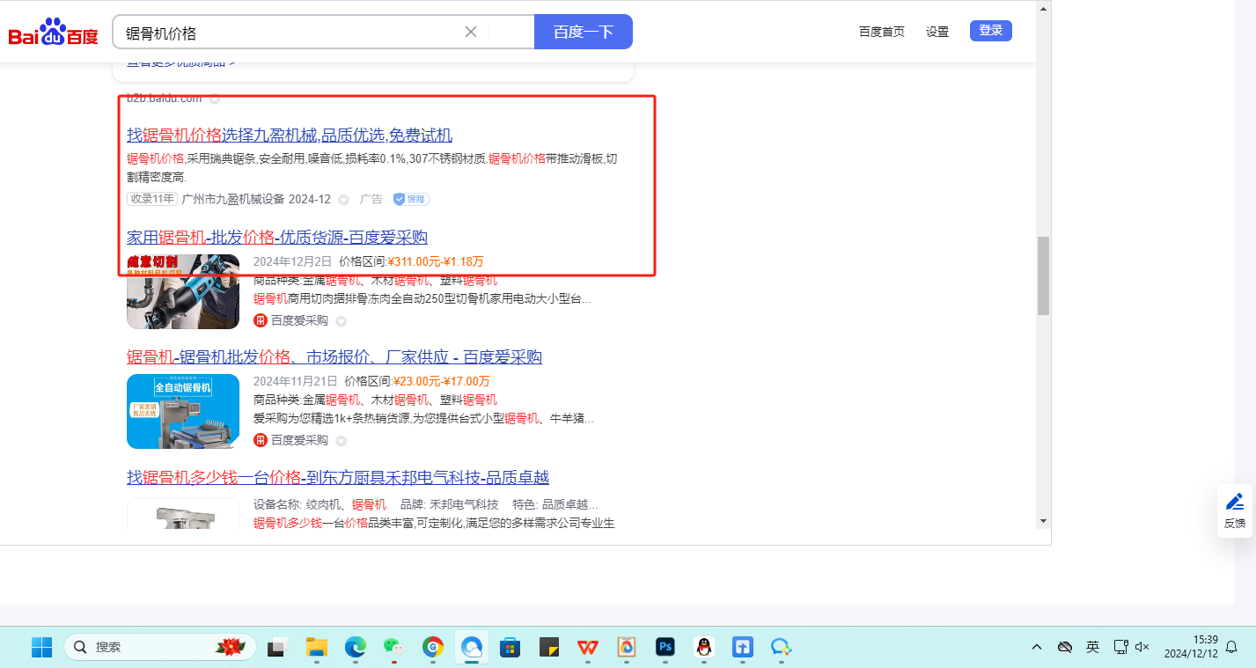Viewport: 1256px width, 668px height.
Task: Open Photoshop from the taskbar
Action: pos(665,647)
